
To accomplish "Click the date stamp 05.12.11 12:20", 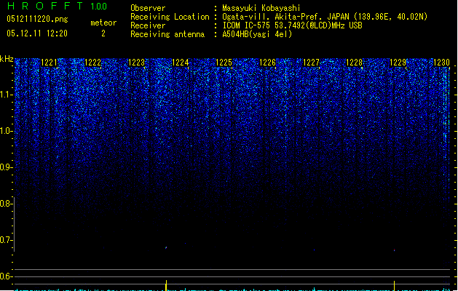I will (x=37, y=33).
